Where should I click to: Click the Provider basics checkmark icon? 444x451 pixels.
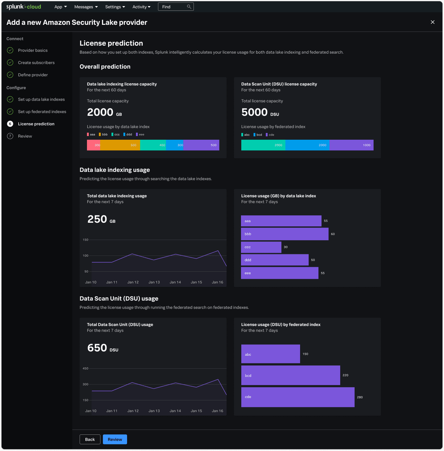point(10,50)
